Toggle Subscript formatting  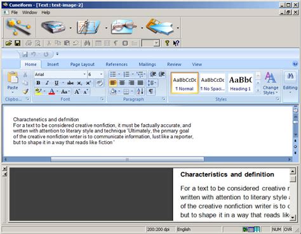point(79,83)
